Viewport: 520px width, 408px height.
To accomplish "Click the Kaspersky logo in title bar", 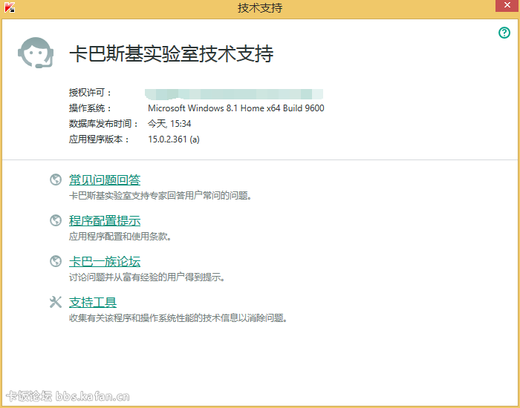I will pyautogui.click(x=10, y=7).
